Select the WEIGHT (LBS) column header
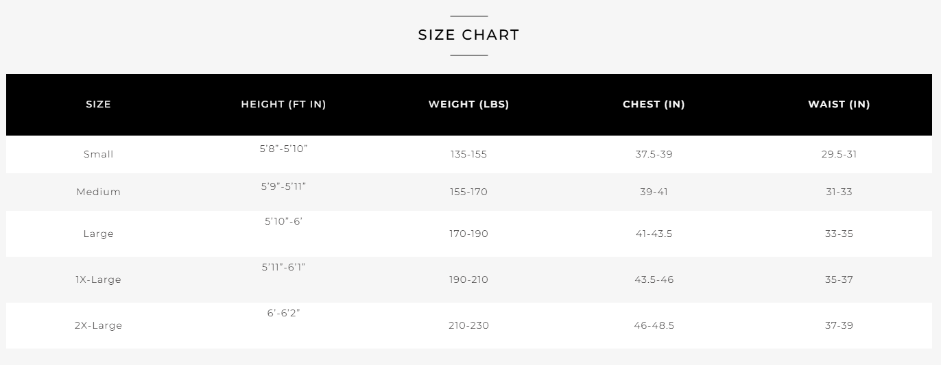The width and height of the screenshot is (941, 365). tap(468, 104)
